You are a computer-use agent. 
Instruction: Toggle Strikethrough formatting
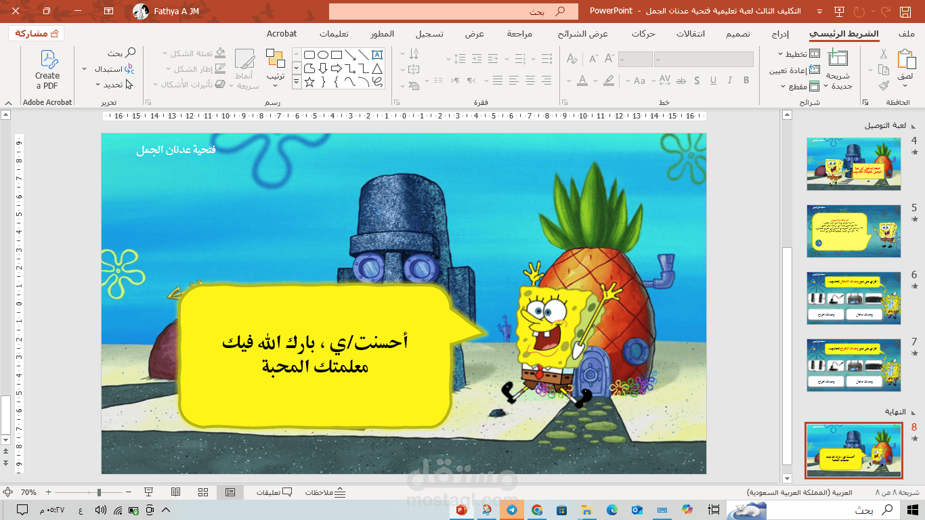coord(682,80)
